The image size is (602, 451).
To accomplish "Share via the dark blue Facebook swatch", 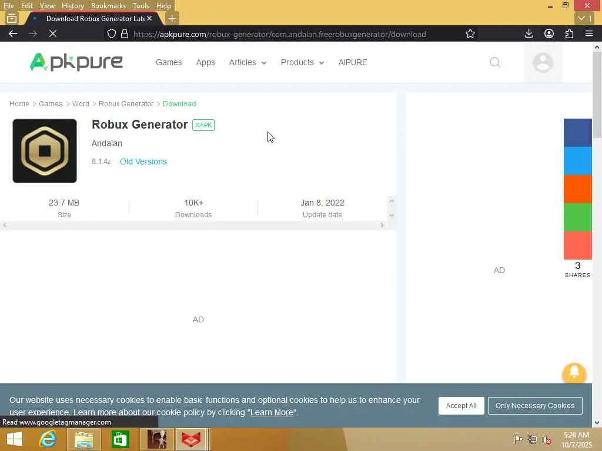I will click(577, 133).
